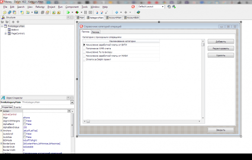Open the Refactor menu
The image size is (252, 160).
(x=40, y=7)
